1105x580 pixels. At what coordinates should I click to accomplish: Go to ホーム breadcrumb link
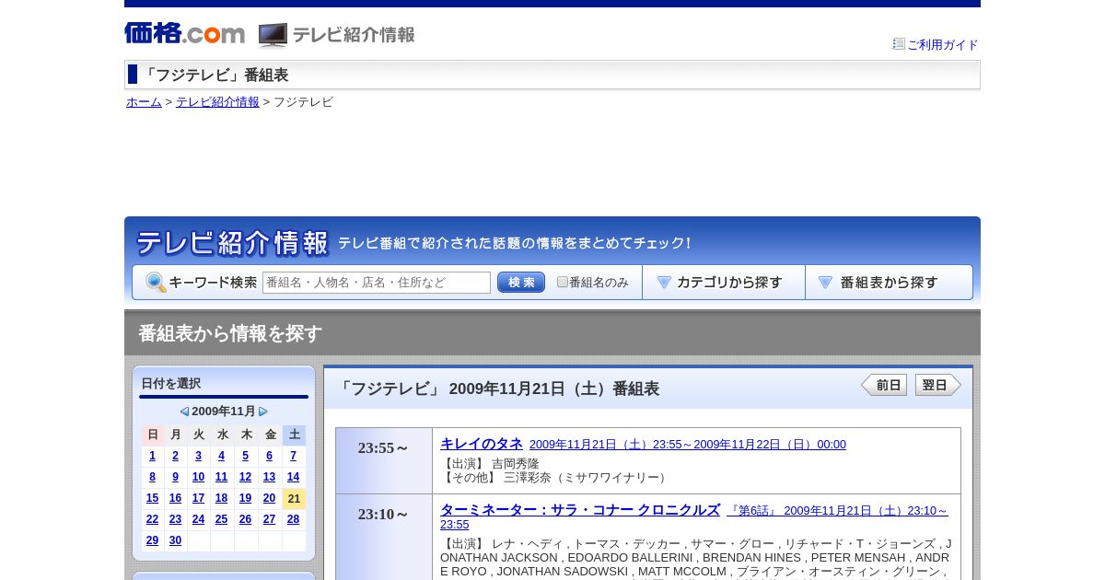[144, 102]
